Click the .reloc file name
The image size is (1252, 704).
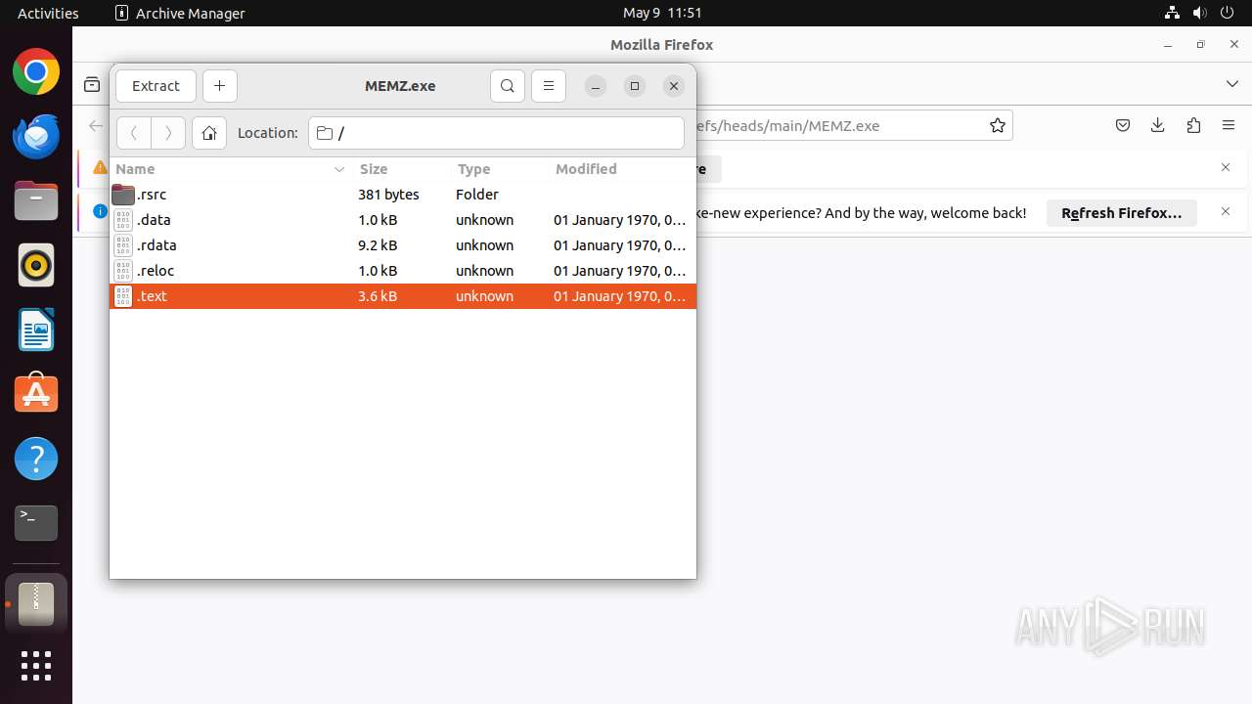click(x=156, y=271)
